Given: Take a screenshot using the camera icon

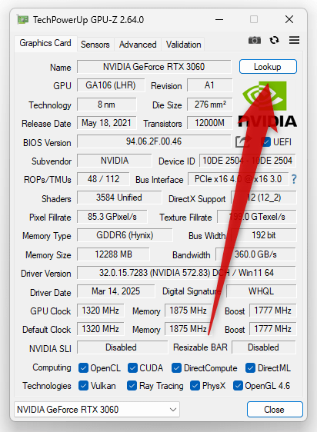Looking at the screenshot, I should point(255,40).
